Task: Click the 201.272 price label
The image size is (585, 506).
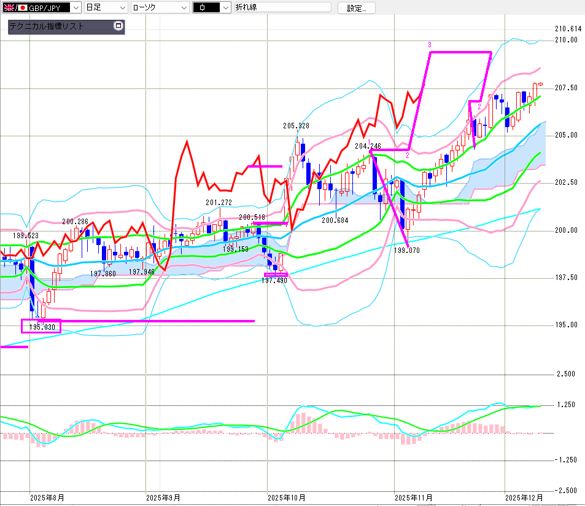Action: pyautogui.click(x=218, y=202)
